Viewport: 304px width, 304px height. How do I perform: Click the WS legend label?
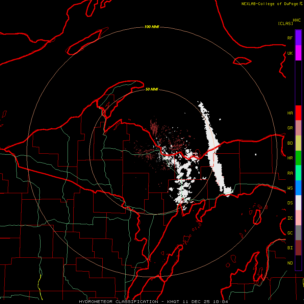[290, 188]
